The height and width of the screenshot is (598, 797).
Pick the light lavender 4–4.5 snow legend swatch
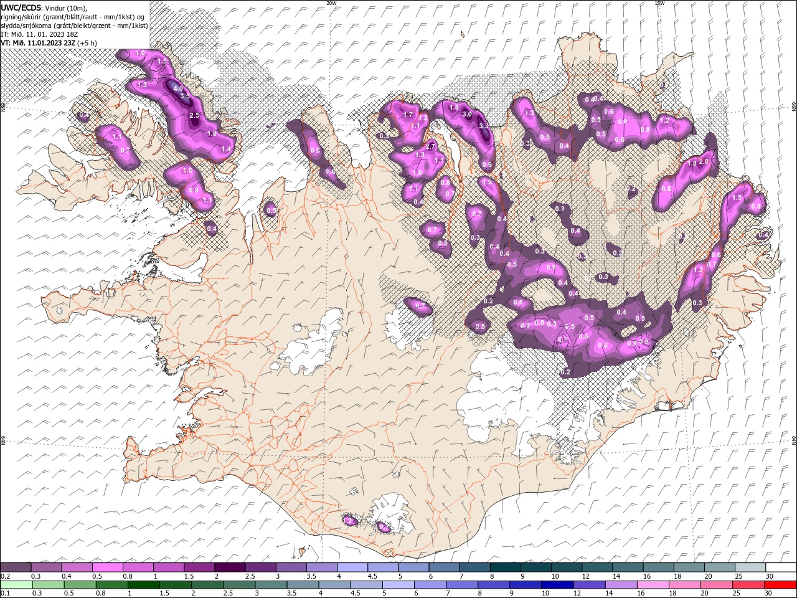pyautogui.click(x=352, y=567)
